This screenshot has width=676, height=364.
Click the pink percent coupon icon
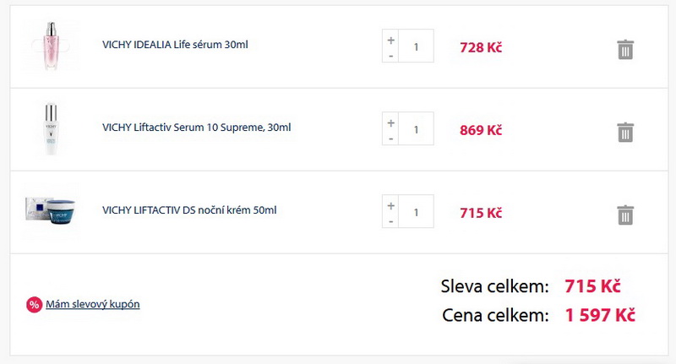34,305
